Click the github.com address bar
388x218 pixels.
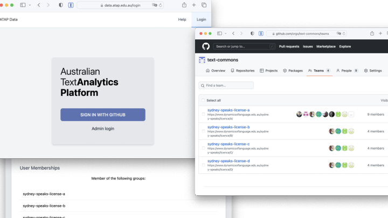[x=306, y=33]
